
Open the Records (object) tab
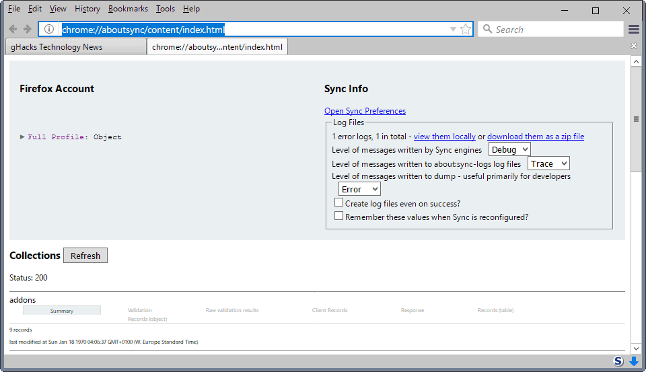click(147, 319)
